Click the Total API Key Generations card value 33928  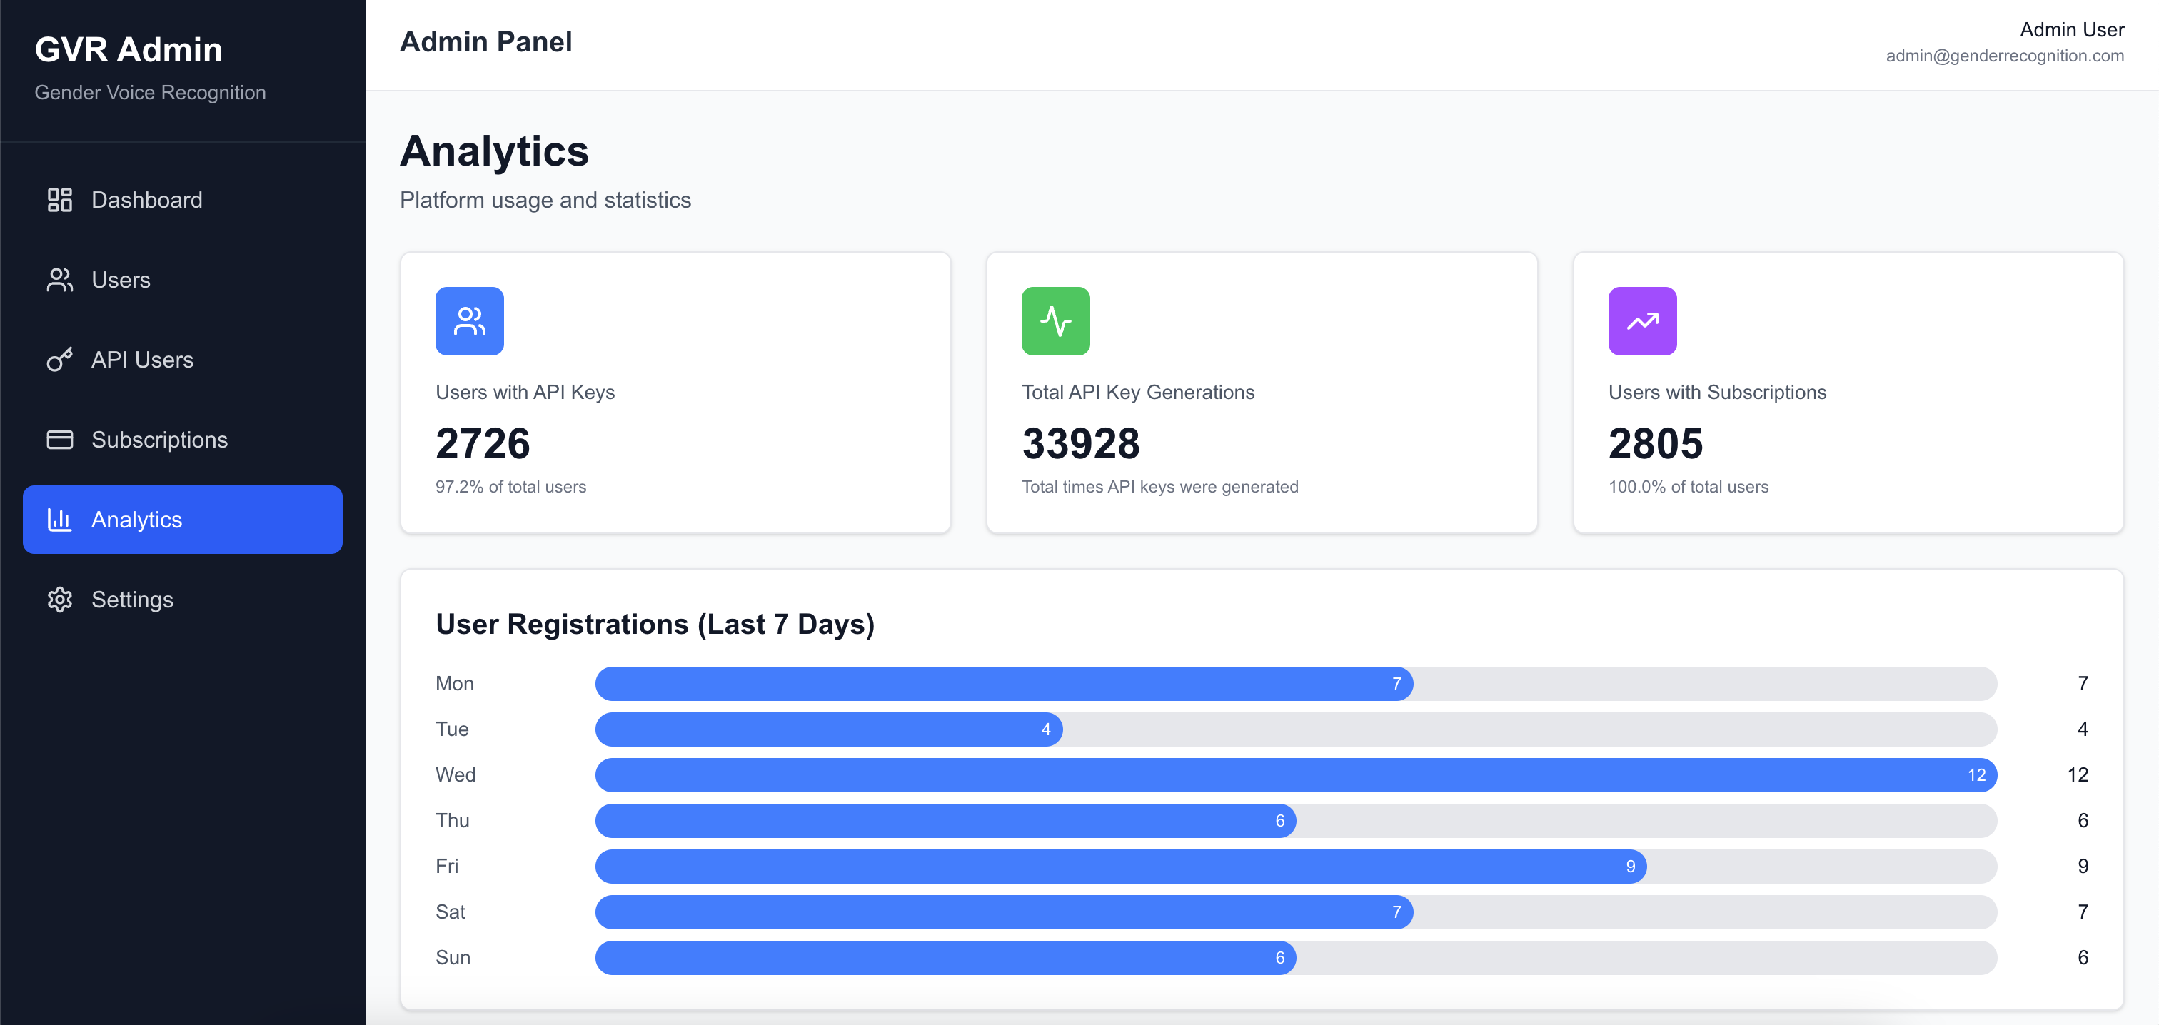click(x=1080, y=443)
